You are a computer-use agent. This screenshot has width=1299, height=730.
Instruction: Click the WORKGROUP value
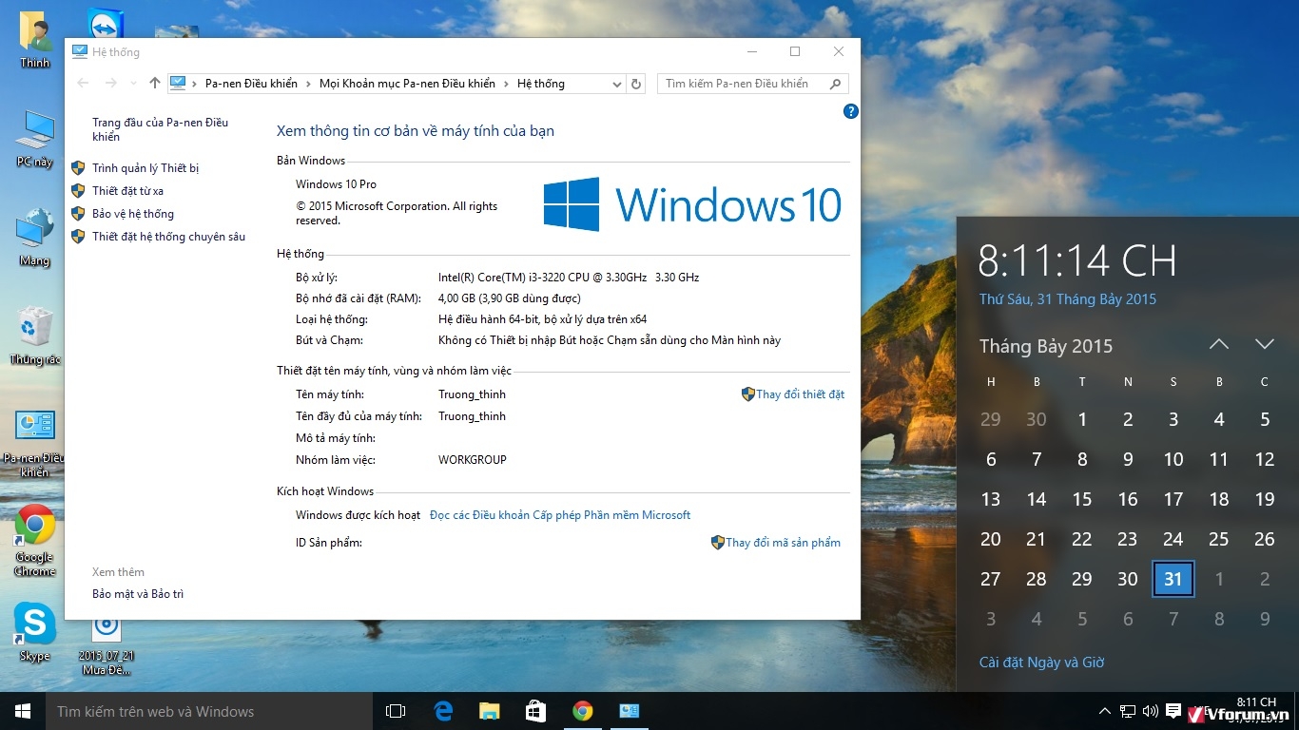(x=472, y=460)
